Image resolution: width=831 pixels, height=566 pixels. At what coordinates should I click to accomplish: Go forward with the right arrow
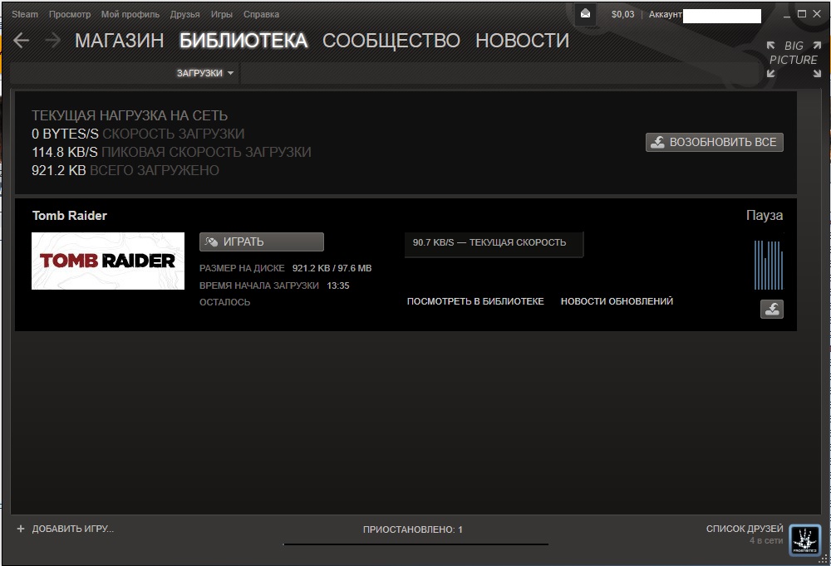(x=52, y=40)
